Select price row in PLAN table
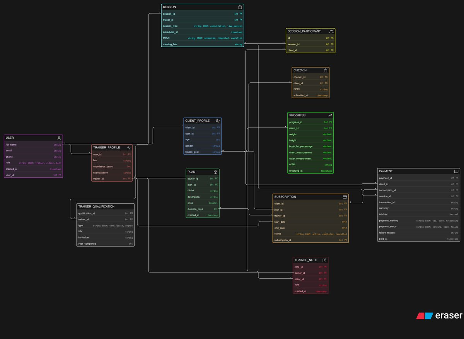This screenshot has width=464, height=339. point(203,203)
